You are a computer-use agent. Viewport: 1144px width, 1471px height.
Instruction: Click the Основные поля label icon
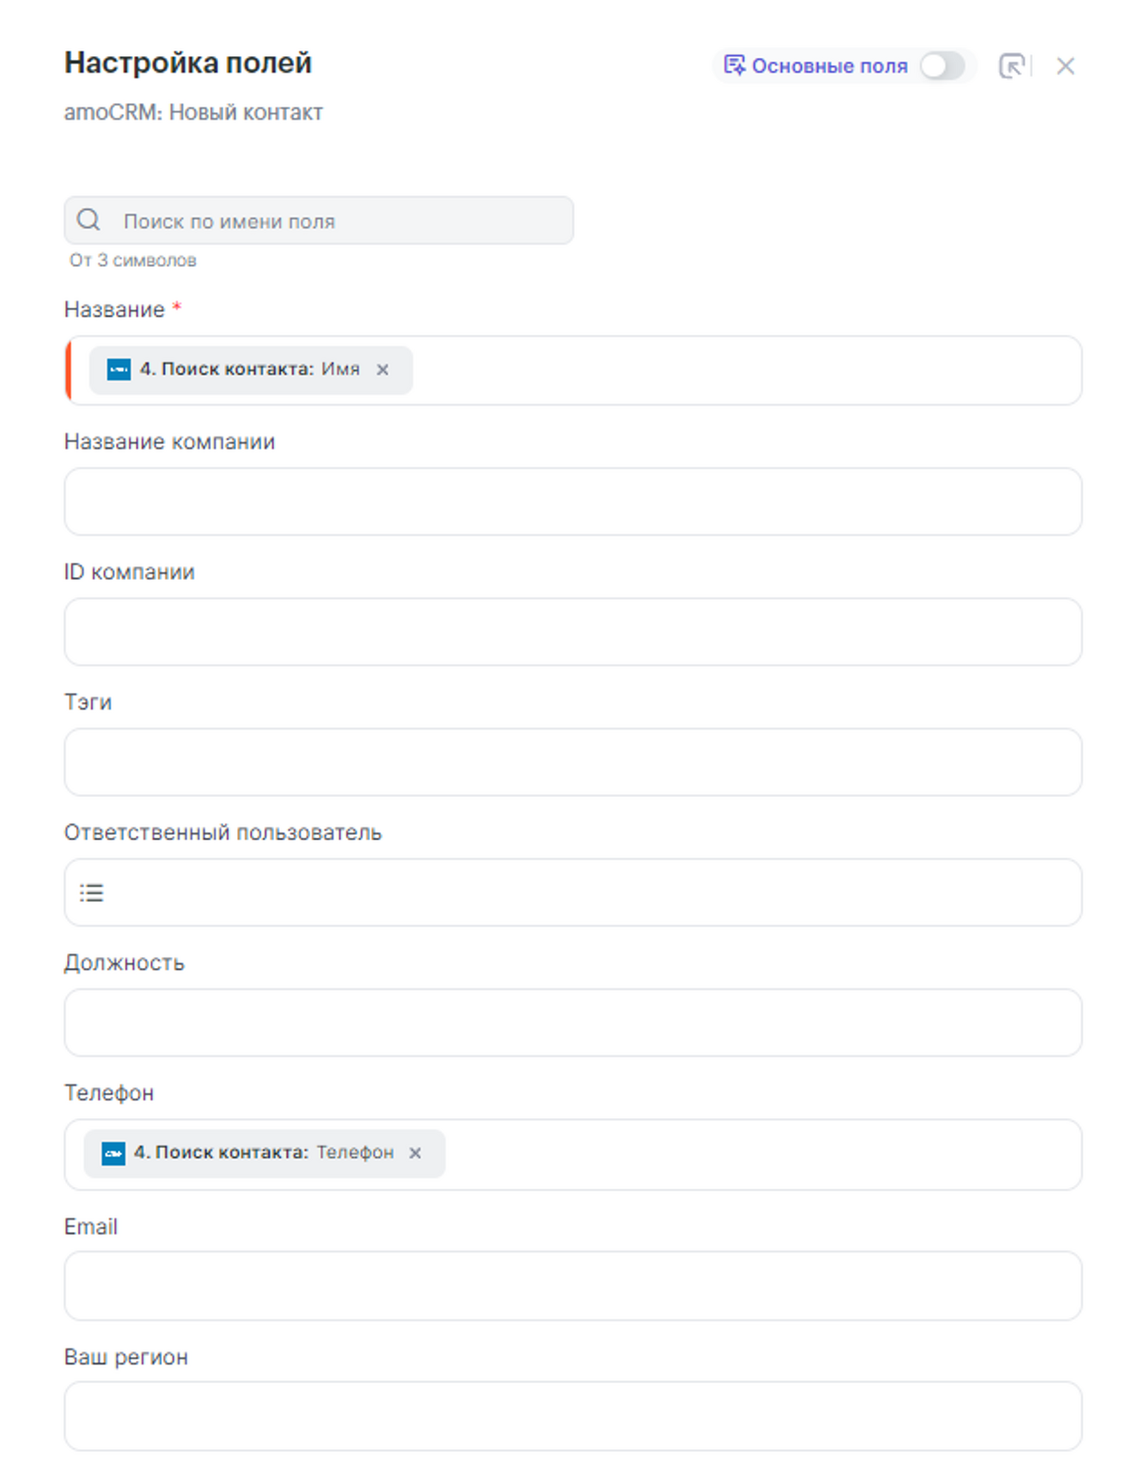[x=734, y=65]
